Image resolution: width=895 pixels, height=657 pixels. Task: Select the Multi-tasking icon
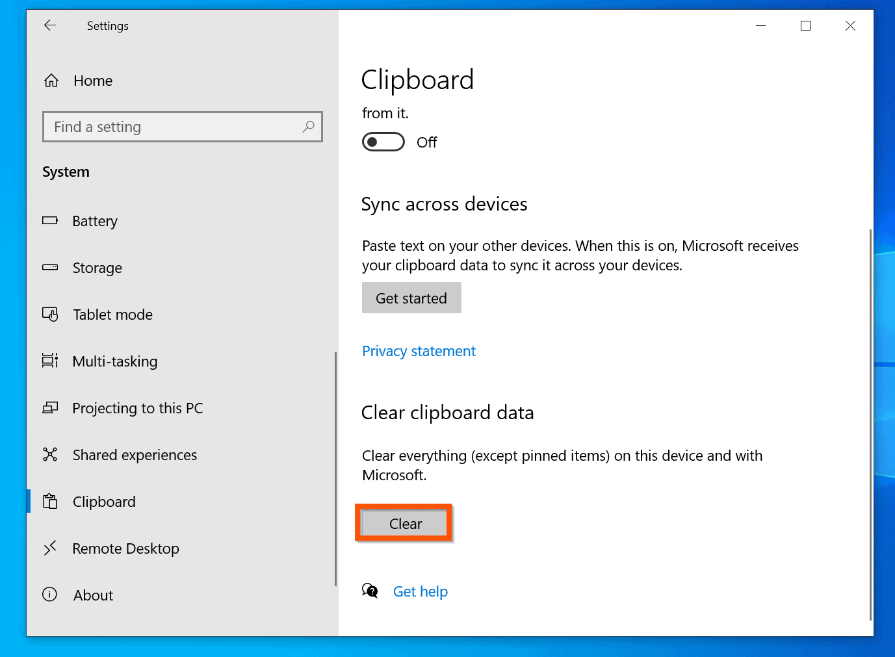pyautogui.click(x=51, y=361)
